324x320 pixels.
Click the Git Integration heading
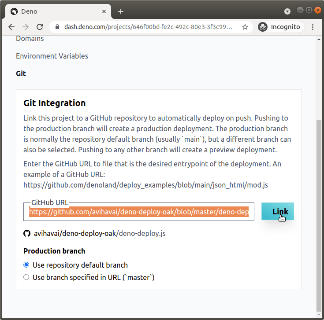54,103
